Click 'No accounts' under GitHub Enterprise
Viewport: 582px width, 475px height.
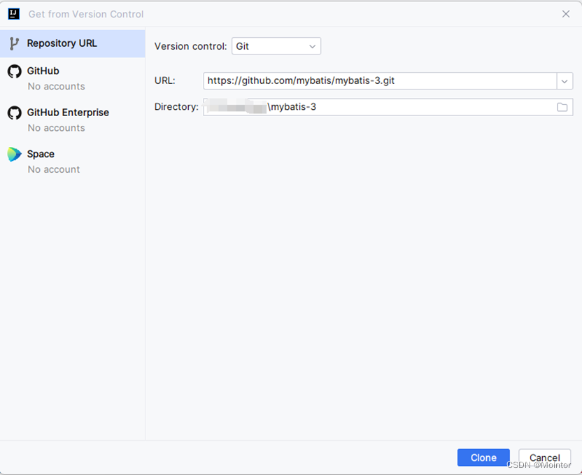57,128
